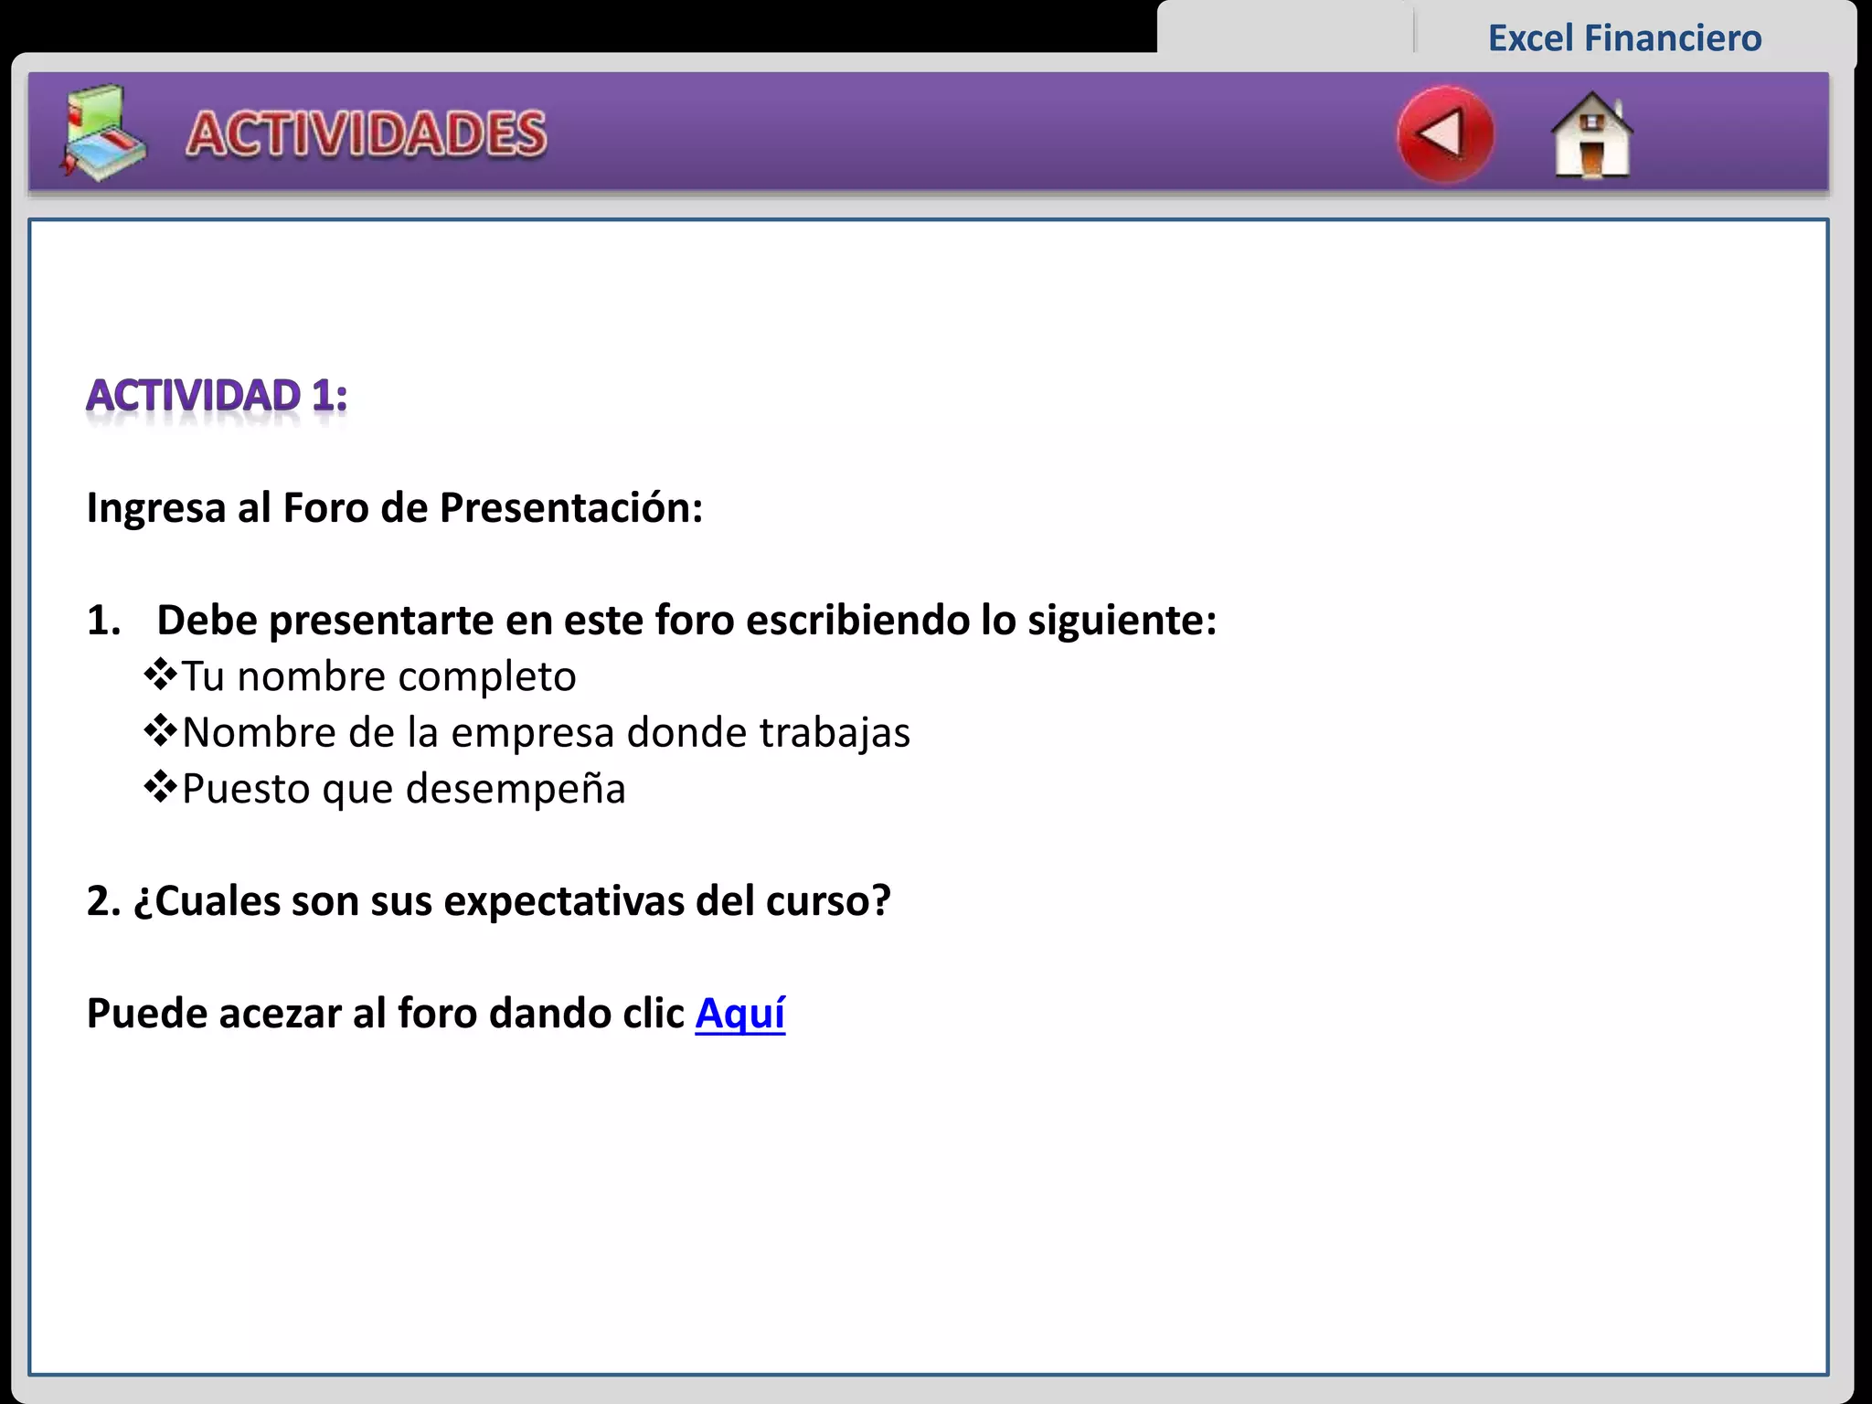
Task: Click 'Ingresa al Foro de Presentación:' text
Action: [x=395, y=508]
